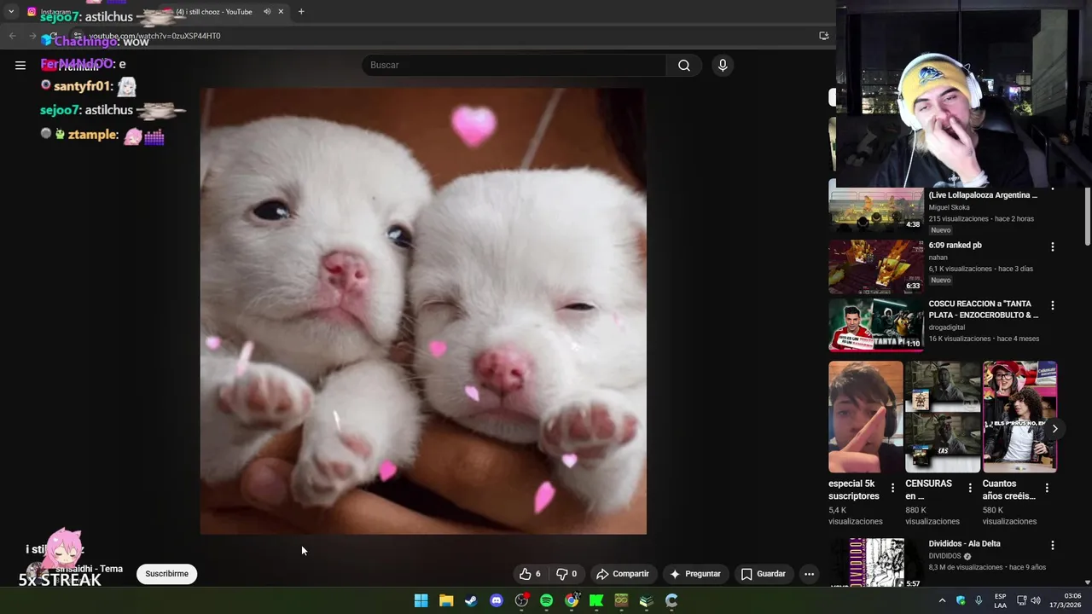Go back with browser back arrow
The image size is (1092, 614).
12,36
